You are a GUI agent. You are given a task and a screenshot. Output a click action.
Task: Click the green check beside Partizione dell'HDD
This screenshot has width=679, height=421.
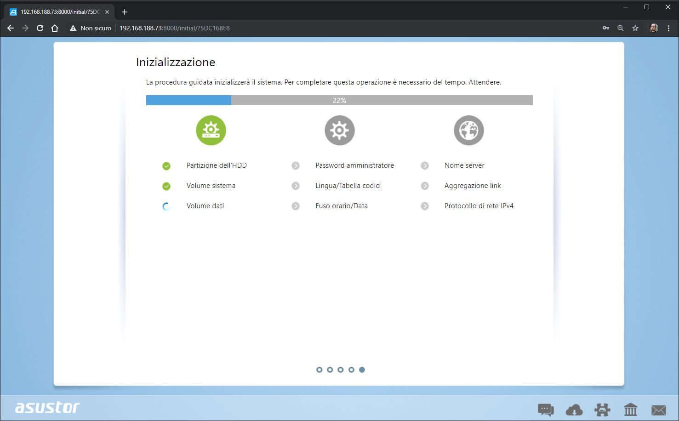(x=166, y=166)
